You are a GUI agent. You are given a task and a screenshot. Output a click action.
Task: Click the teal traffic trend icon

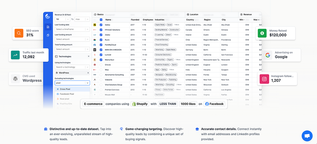[15, 55]
